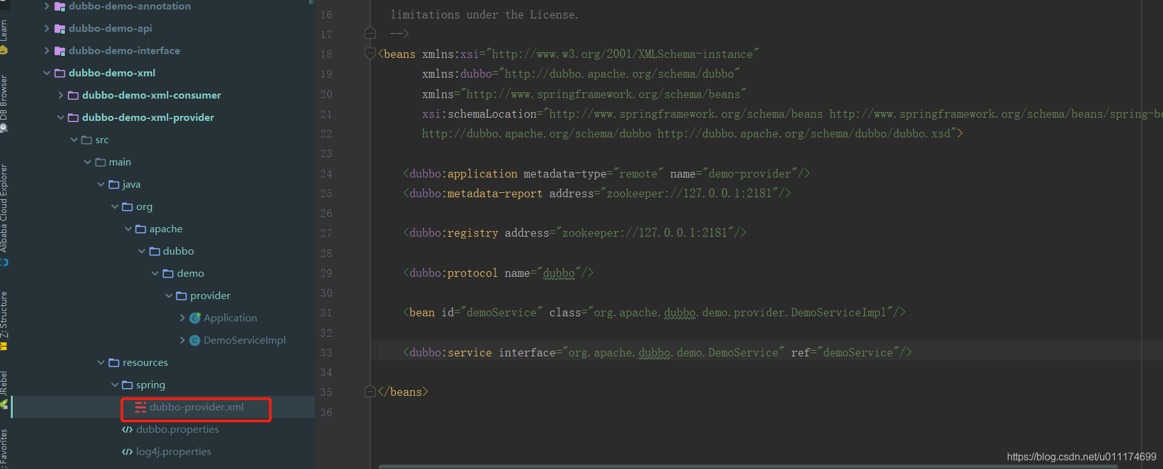Expand the Application class node arrow
Screen dimensions: 1163x469
click(x=182, y=318)
